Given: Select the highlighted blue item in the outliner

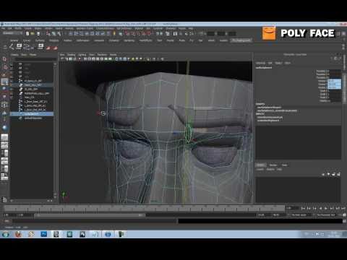Looking at the screenshot, I should tap(32, 114).
